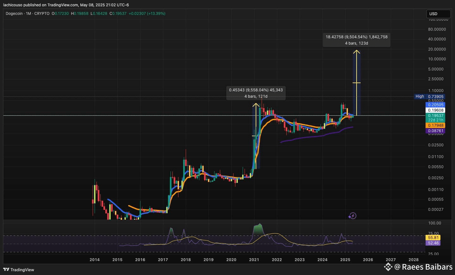455x275 pixels.
Task: Click the high value H0.19858
Action: pyautogui.click(x=80, y=14)
